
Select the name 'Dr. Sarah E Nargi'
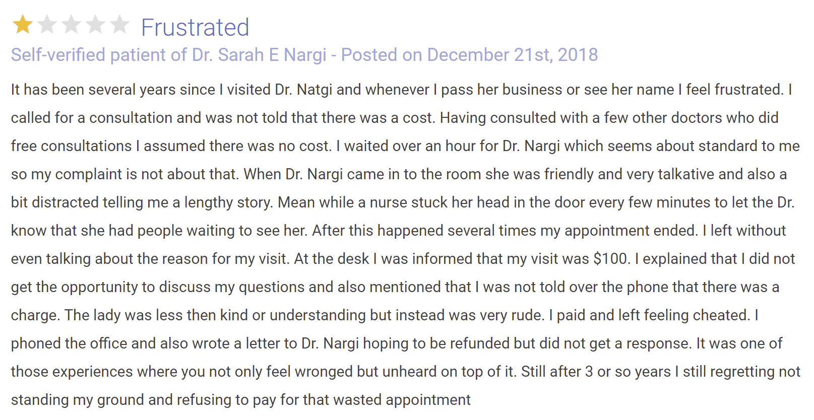tap(260, 55)
